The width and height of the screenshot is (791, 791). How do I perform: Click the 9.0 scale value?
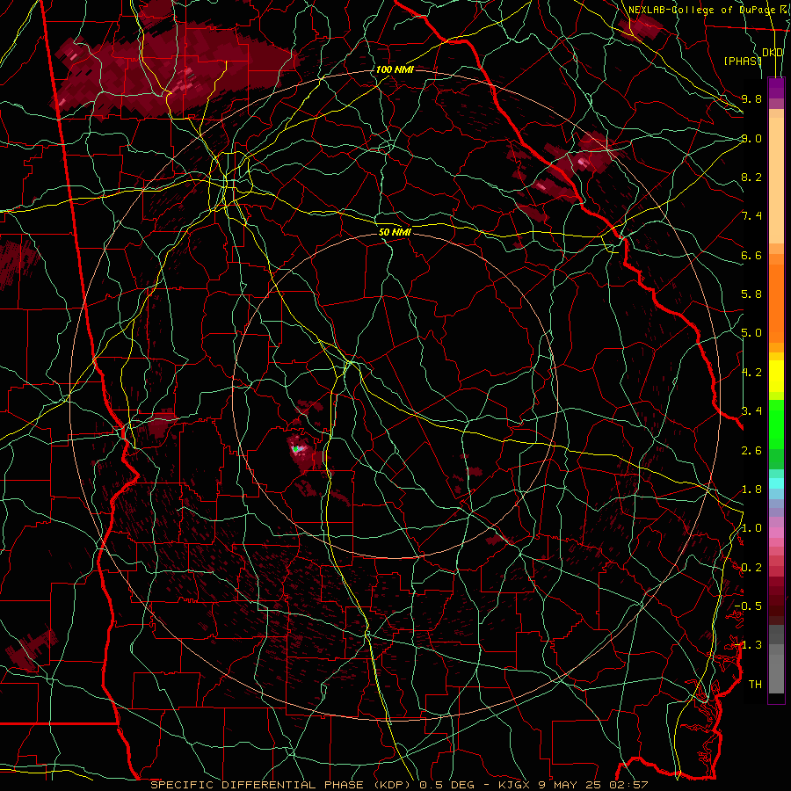click(751, 138)
